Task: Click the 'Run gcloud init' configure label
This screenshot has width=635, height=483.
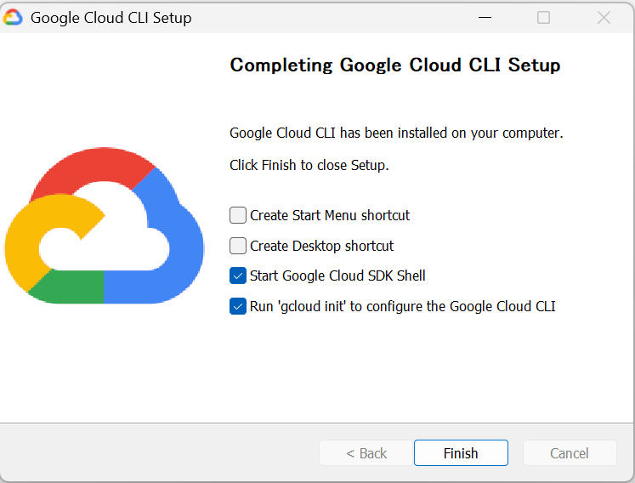Action: coord(403,306)
